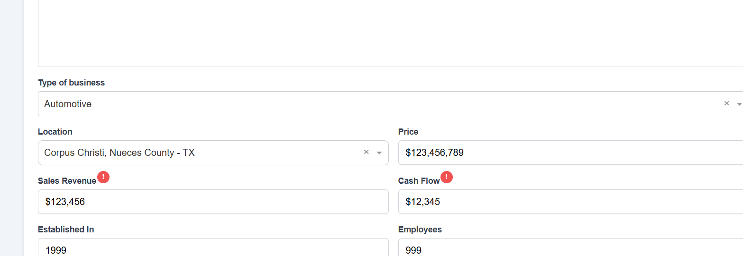743x256 pixels.
Task: Clear the Automotive business type selection
Action: tap(726, 103)
